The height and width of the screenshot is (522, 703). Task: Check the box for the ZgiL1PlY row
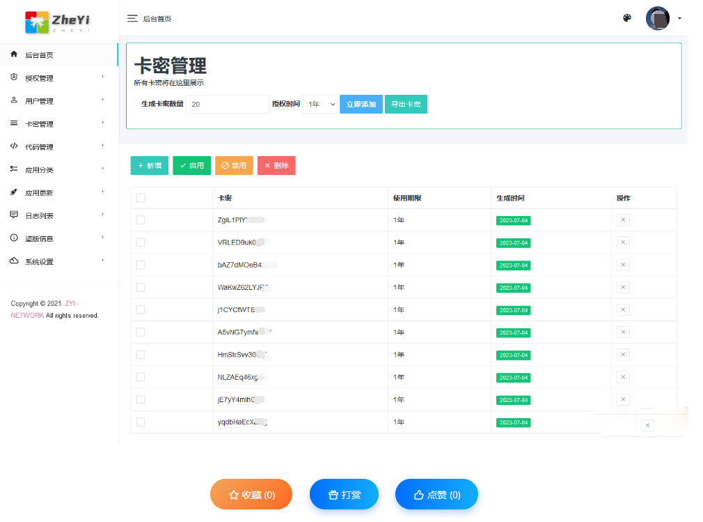(141, 220)
